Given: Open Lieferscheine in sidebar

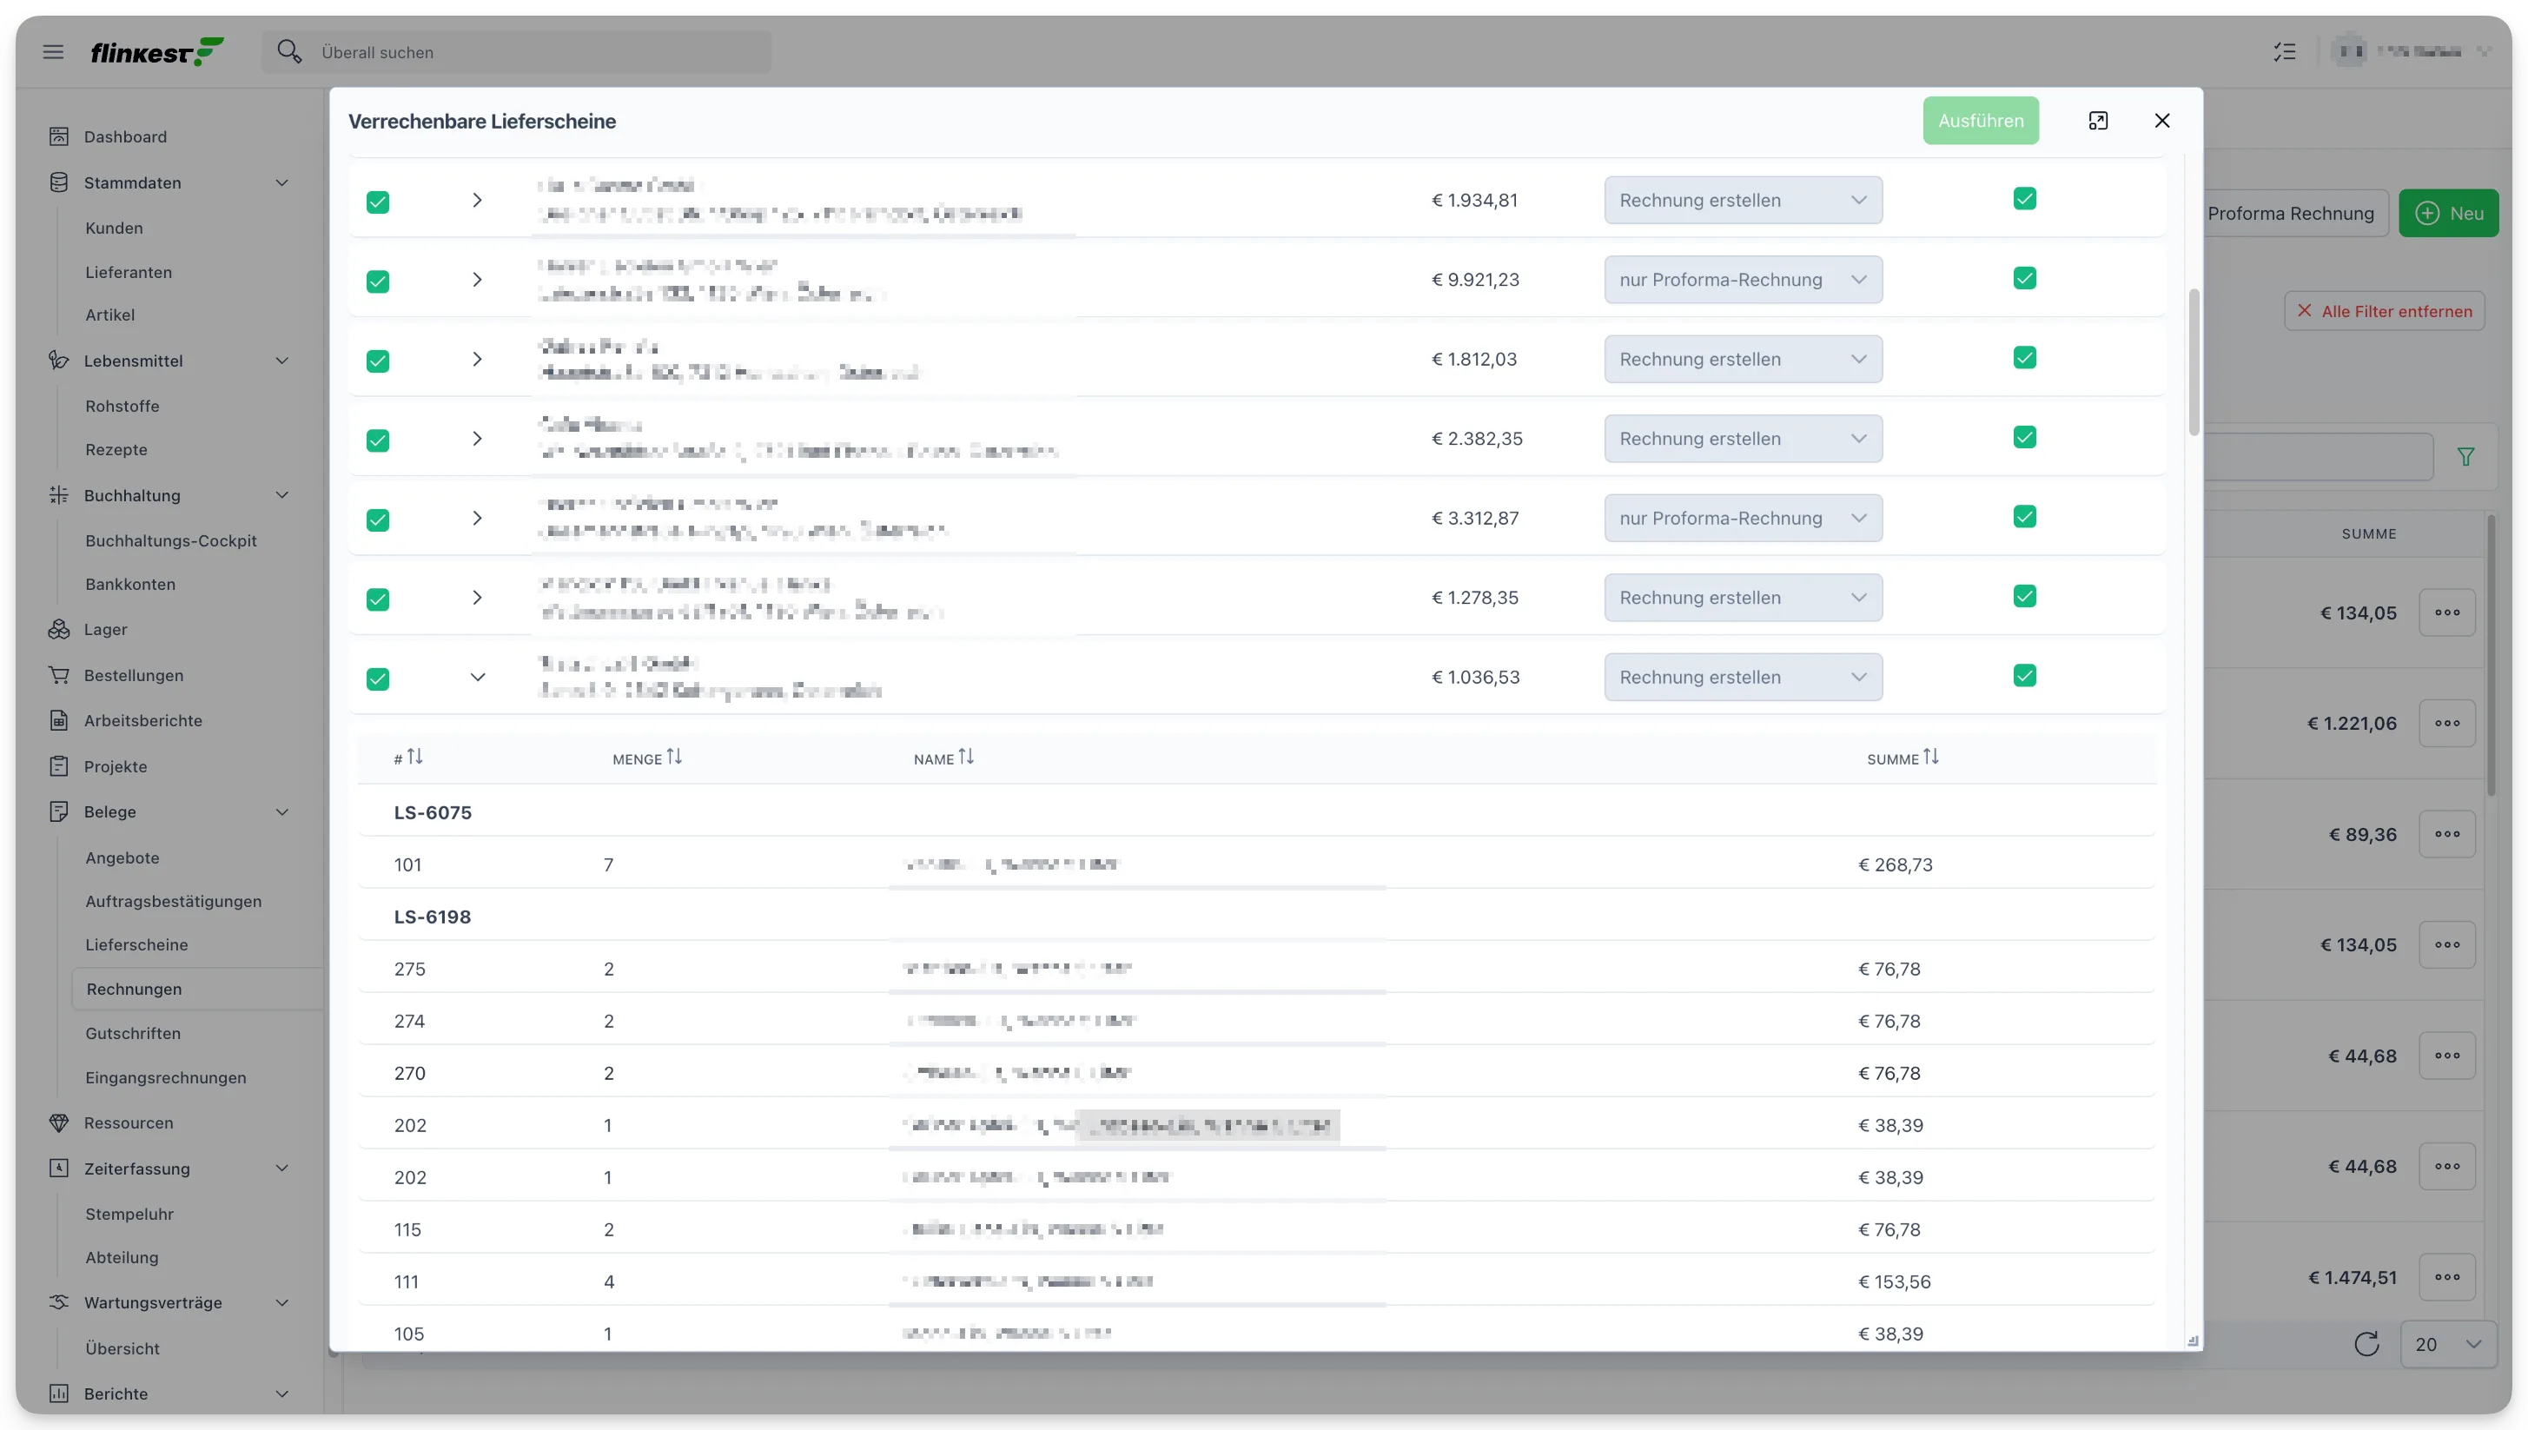Looking at the screenshot, I should pos(136,945).
